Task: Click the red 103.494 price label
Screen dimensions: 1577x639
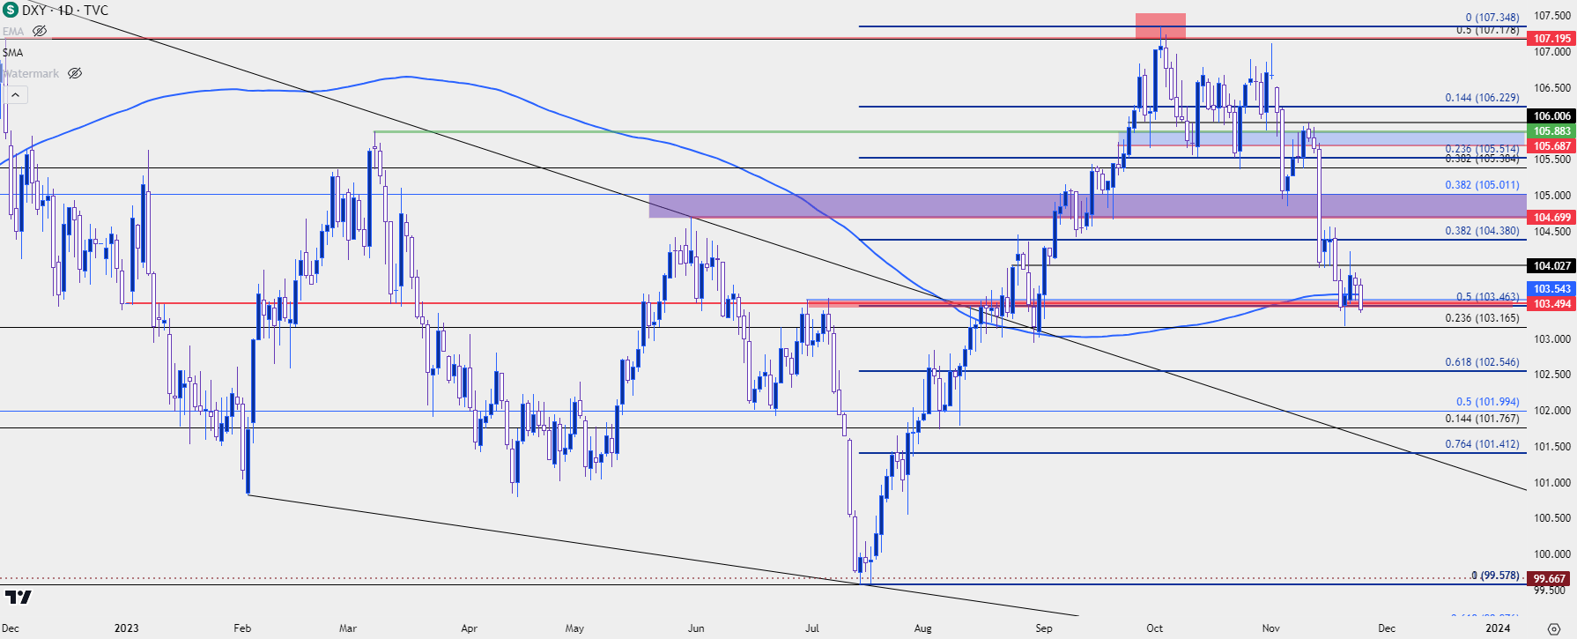Action: (1551, 303)
